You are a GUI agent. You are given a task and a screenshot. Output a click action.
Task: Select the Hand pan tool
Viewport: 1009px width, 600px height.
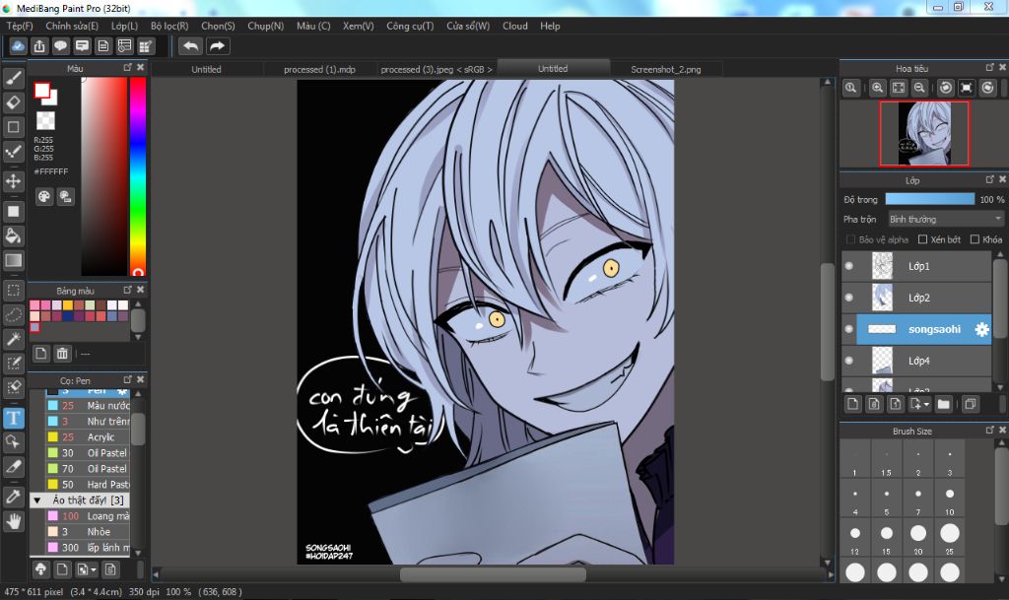pos(14,521)
